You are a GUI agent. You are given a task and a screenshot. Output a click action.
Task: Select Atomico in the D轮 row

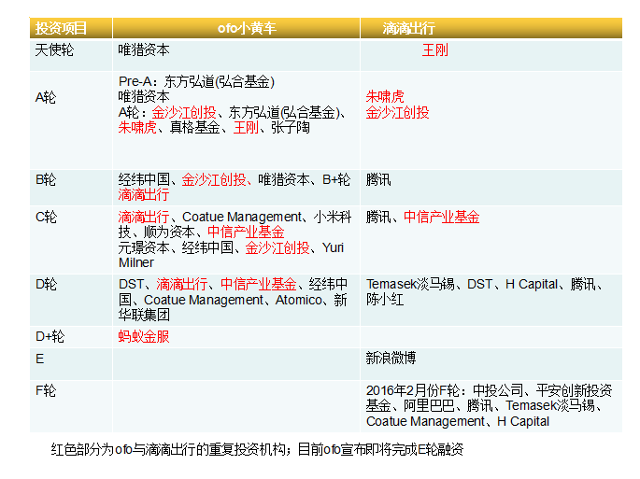pos(299,300)
